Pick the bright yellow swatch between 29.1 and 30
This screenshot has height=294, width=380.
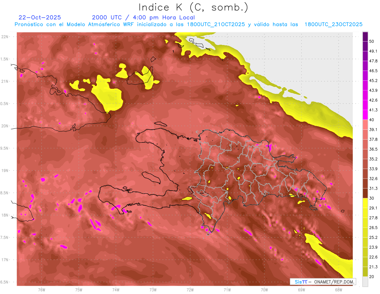(365, 203)
